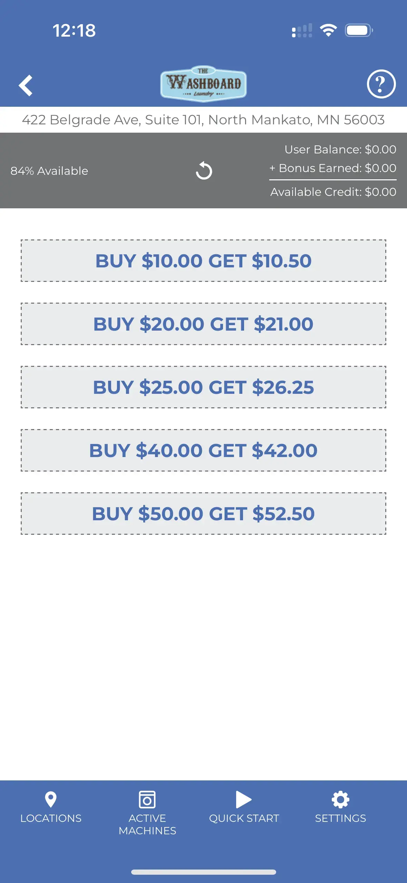Choose Buy $25.00 Get $26.25 offer
The image size is (407, 883).
[203, 387]
